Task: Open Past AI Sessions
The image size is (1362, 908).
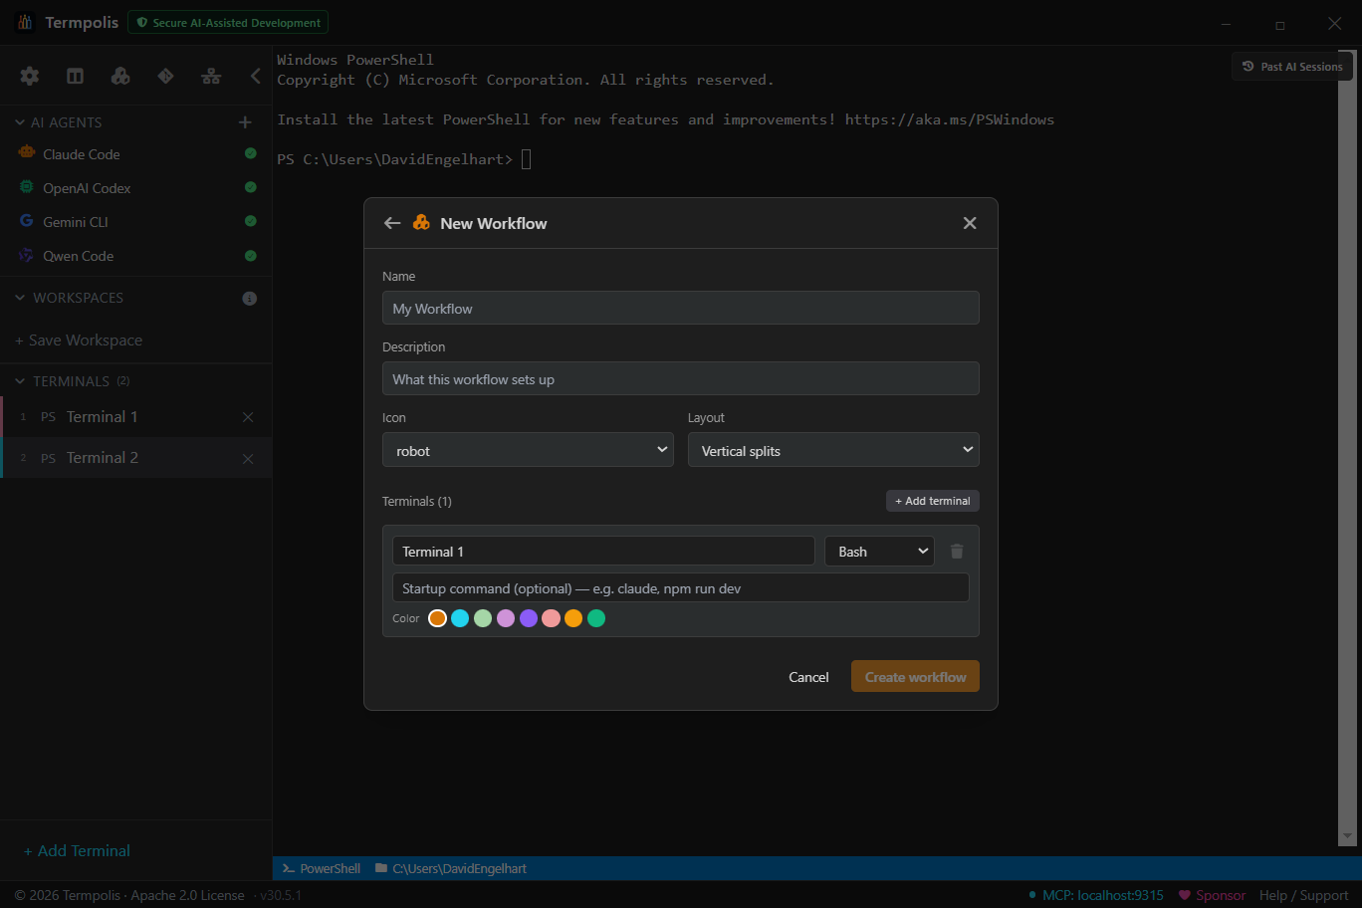Action: click(1292, 67)
